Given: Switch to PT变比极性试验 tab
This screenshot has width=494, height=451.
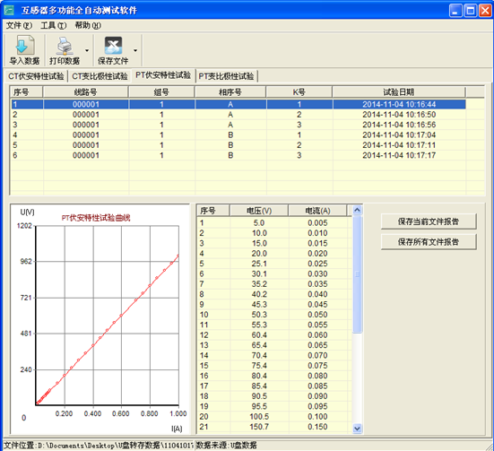Looking at the screenshot, I should (226, 76).
